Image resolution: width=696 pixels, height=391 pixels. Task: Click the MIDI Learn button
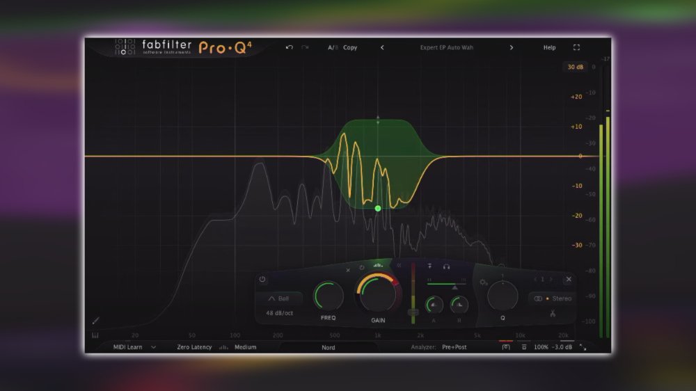128,347
